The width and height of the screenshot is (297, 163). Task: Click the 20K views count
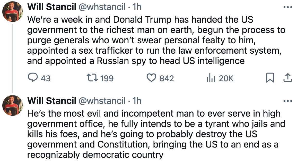click(x=226, y=78)
